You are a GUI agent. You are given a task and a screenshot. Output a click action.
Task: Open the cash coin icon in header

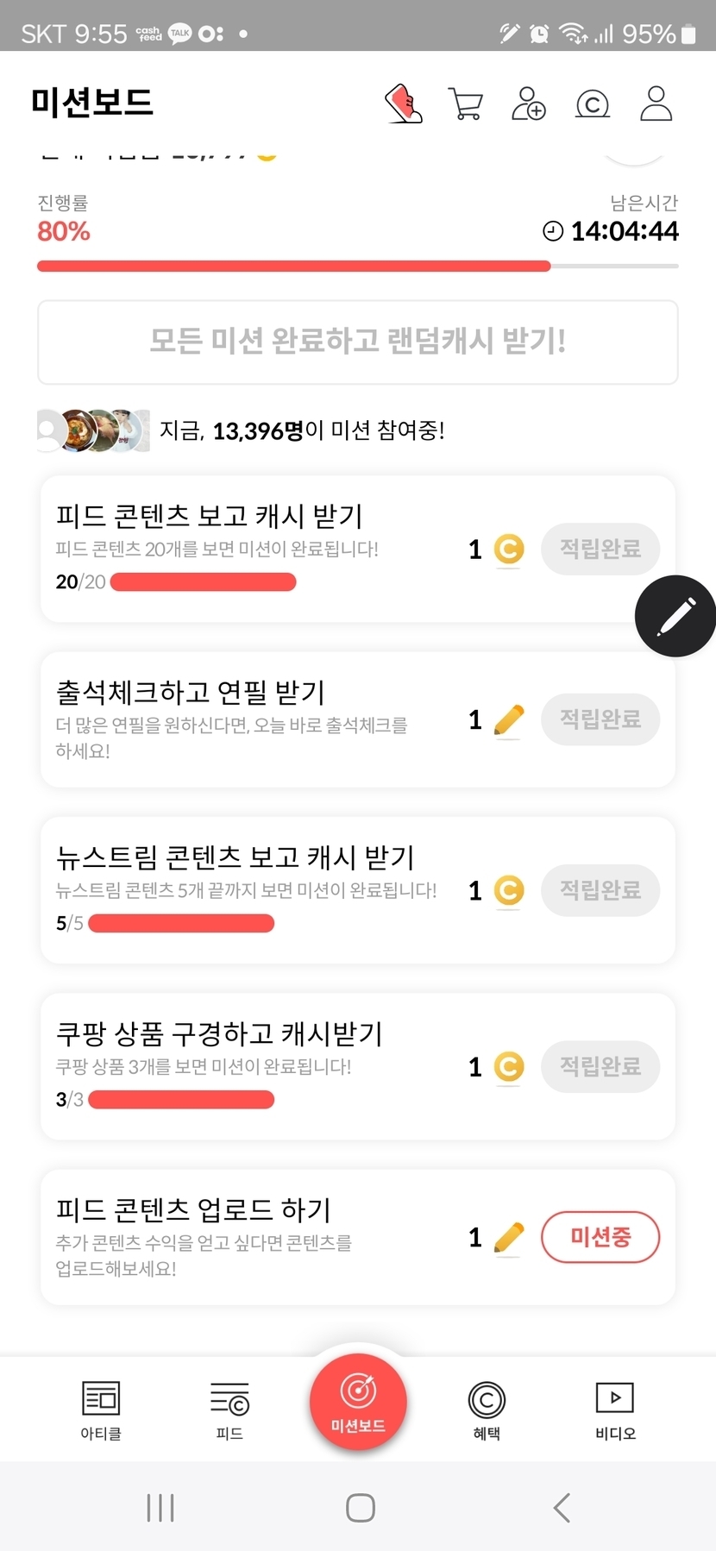(x=592, y=104)
